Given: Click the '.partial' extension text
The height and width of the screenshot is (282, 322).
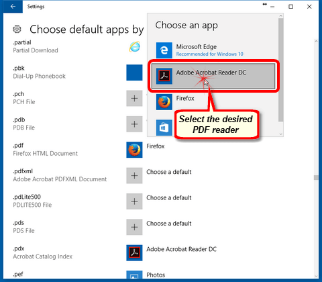Looking at the screenshot, I should [22, 42].
